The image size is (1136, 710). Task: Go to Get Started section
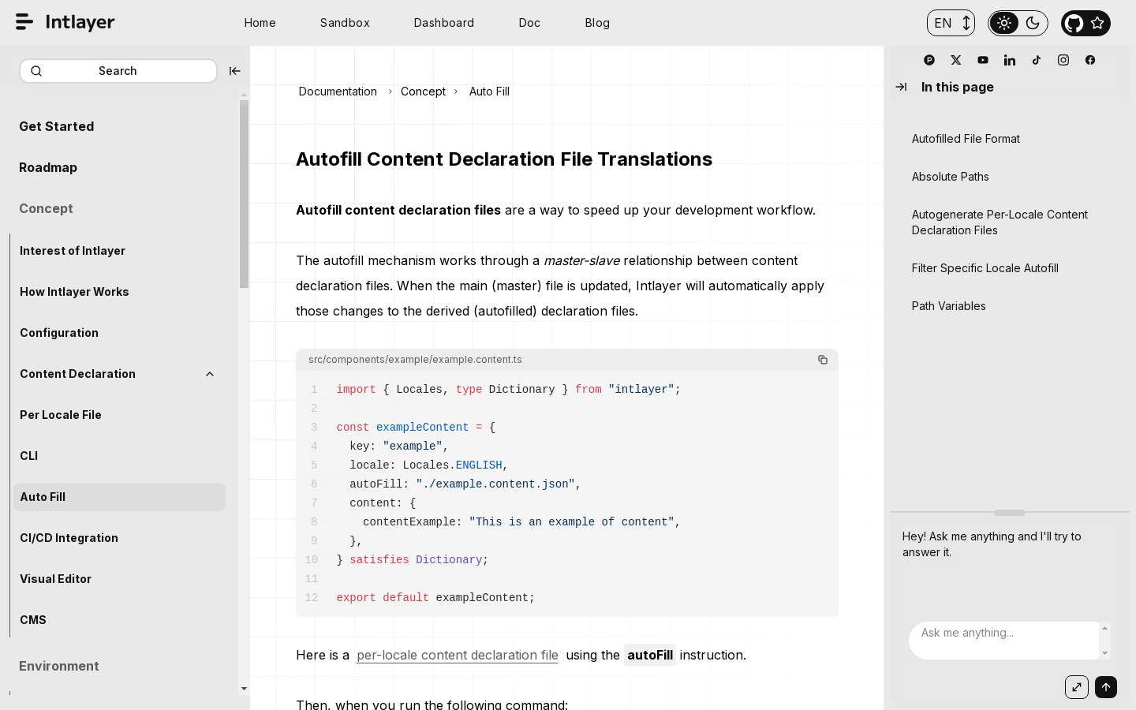coord(57,126)
